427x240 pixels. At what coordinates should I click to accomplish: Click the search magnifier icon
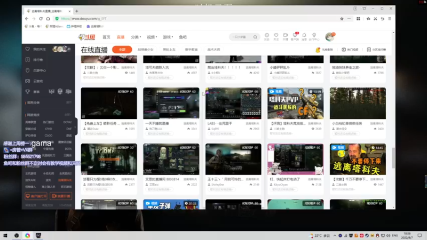click(x=255, y=37)
